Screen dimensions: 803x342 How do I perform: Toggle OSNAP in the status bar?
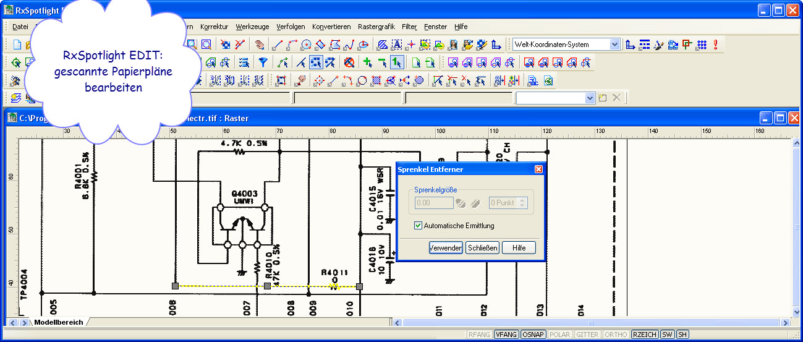pos(533,335)
